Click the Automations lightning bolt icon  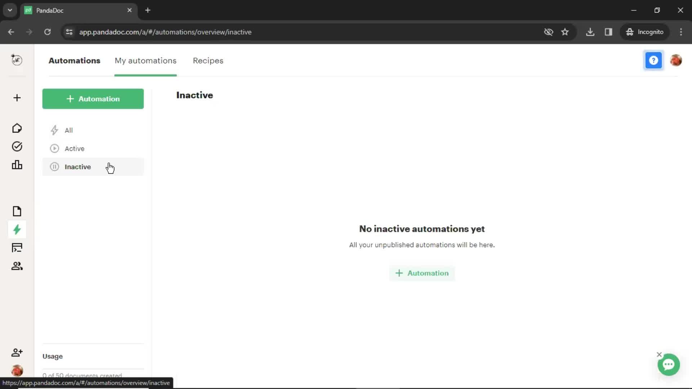click(17, 229)
